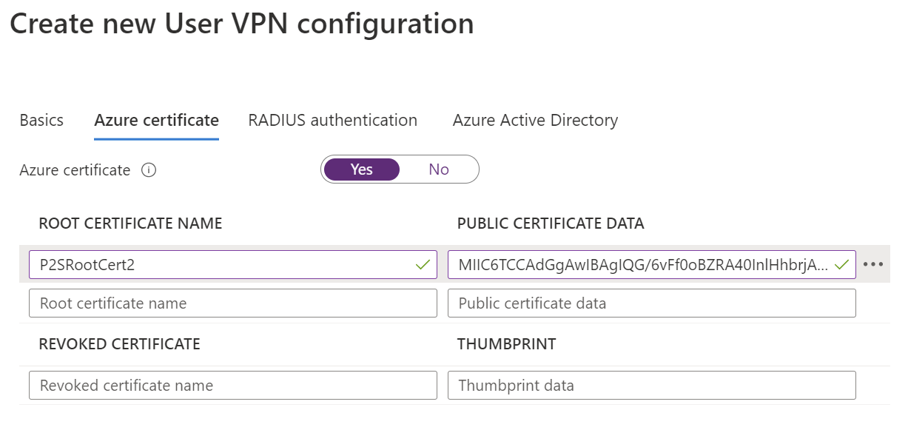Click the Revoked certificate name input

click(232, 386)
